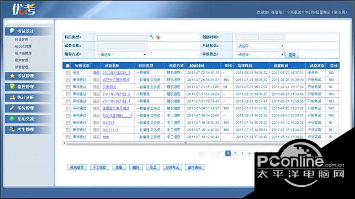
Task: Check the row for 2011年7月21日_1
Action: [67, 101]
